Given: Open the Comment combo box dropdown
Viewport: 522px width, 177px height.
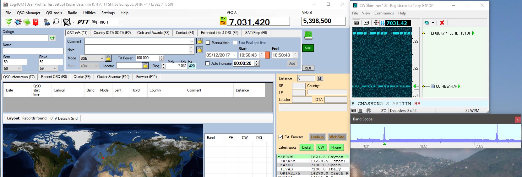Looking at the screenshot, I should click(x=192, y=41).
